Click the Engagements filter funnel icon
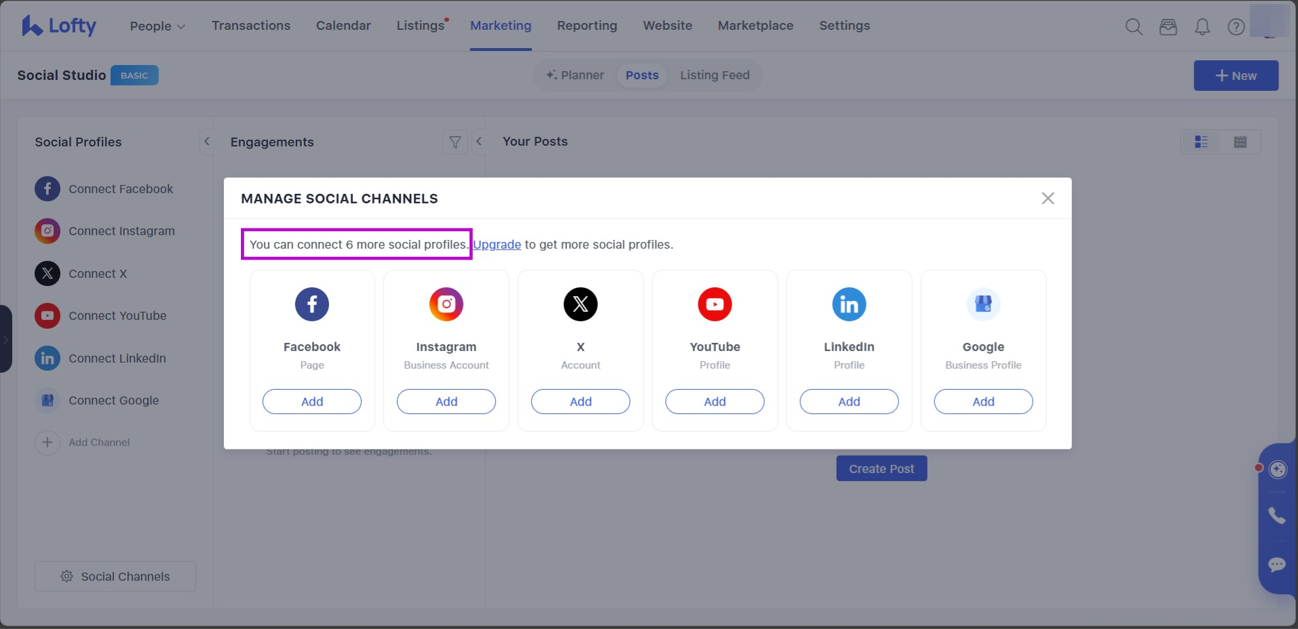 [x=455, y=142]
